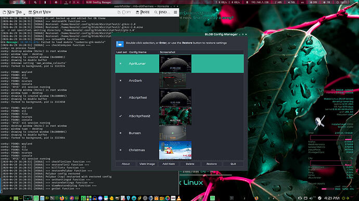The width and height of the screenshot is (359, 201).
Task: Click Paste in the Konsole toolbar
Action: pyautogui.click(x=143, y=12)
